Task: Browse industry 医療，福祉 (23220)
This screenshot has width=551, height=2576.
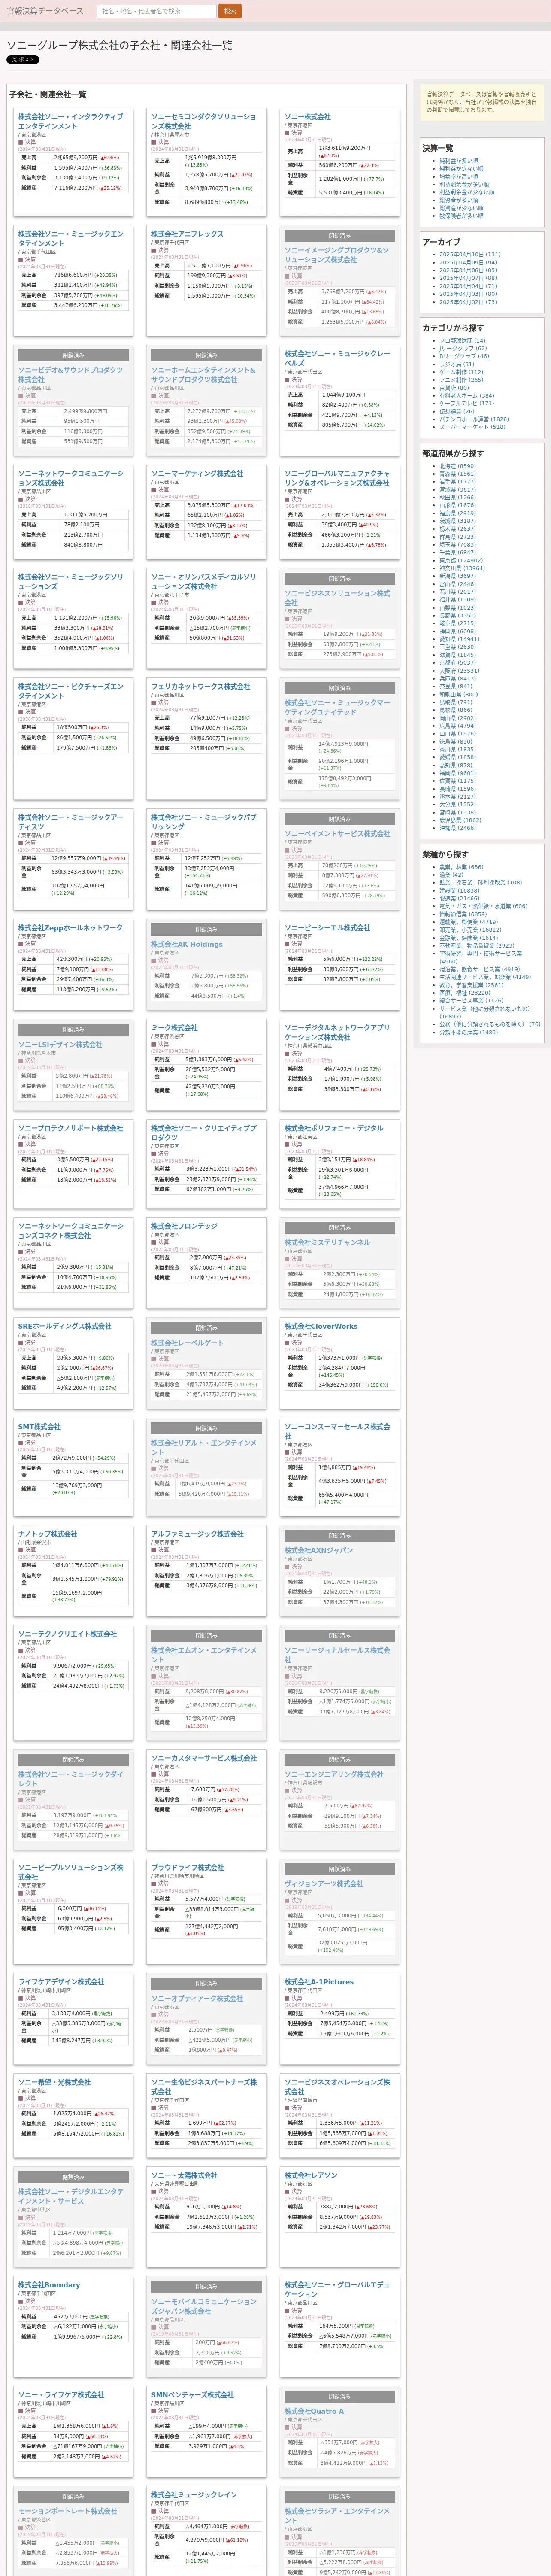Action: coord(465,993)
